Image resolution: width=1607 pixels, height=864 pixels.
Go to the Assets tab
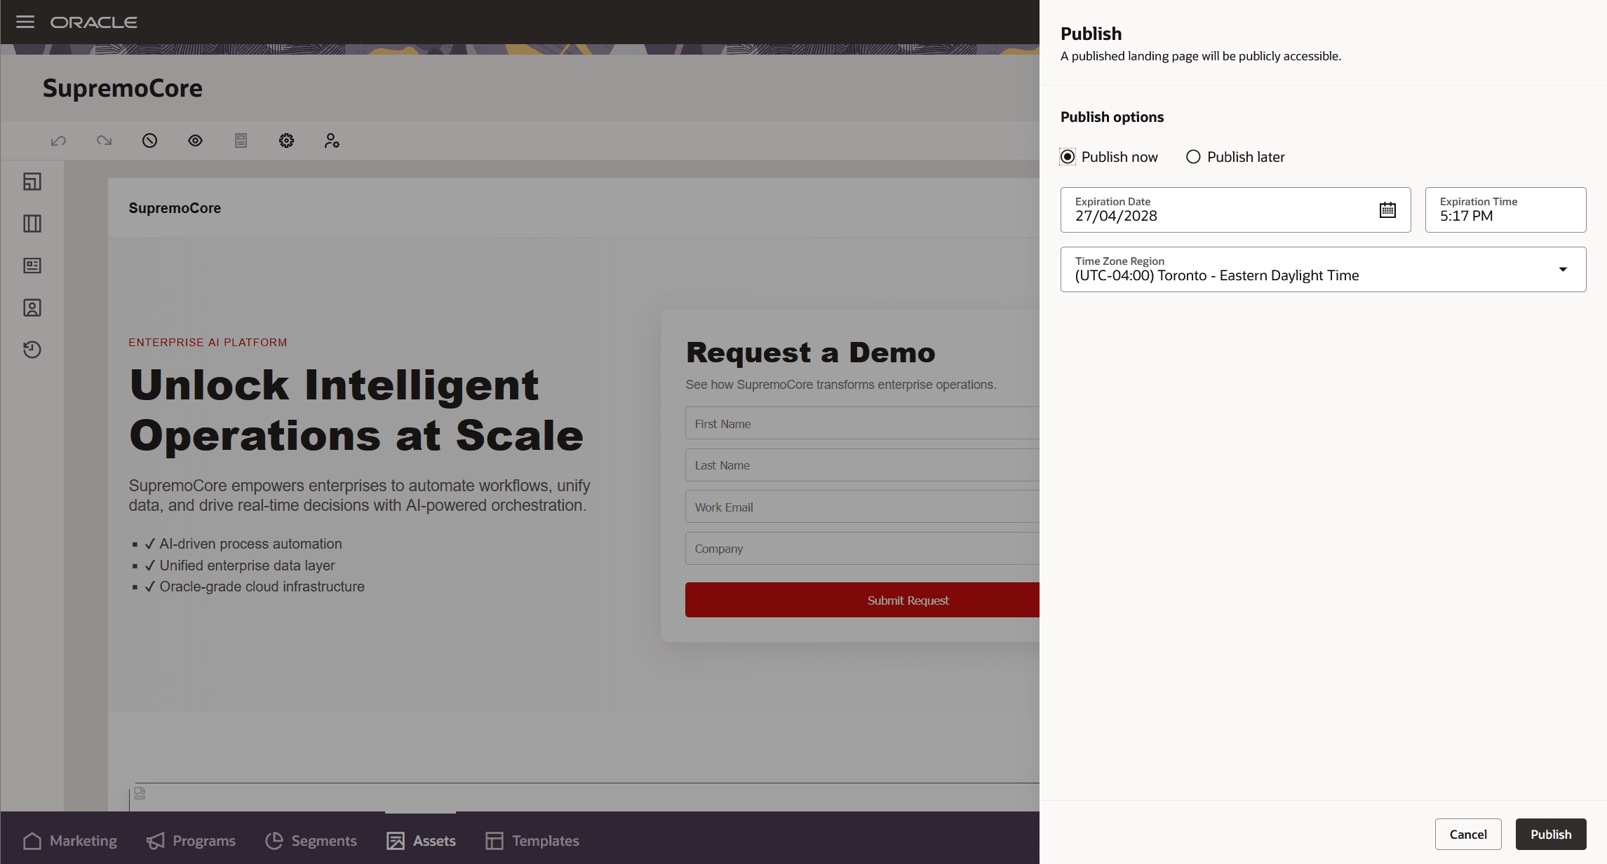[421, 841]
